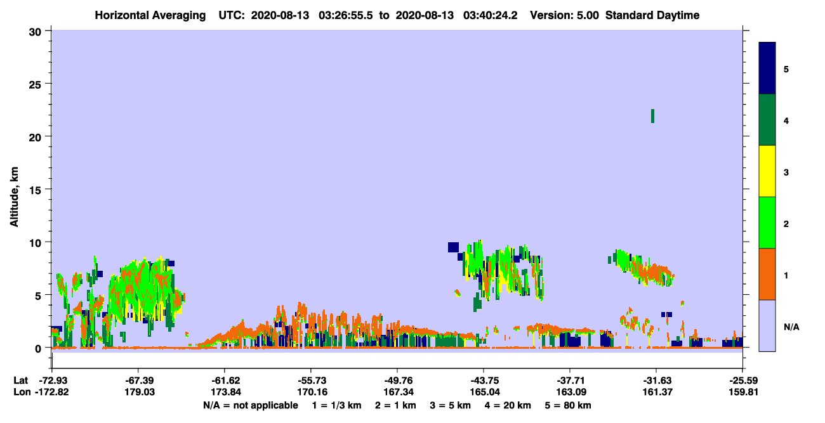This screenshot has height=423, width=825.
Task: Click the bright green 2 colorbar segment
Action: coord(767,223)
